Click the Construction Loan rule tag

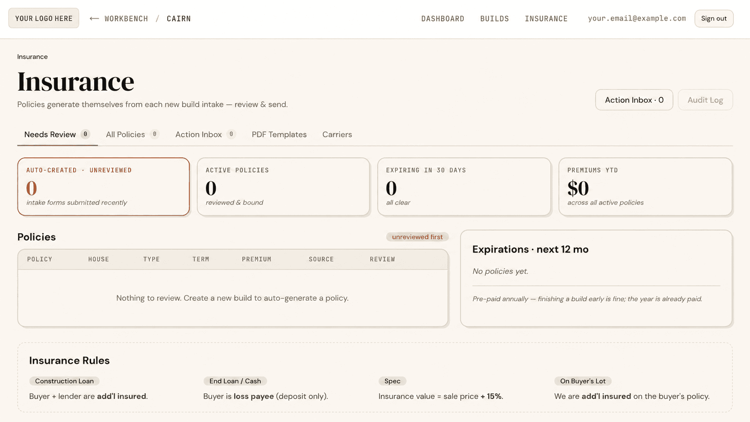64,381
